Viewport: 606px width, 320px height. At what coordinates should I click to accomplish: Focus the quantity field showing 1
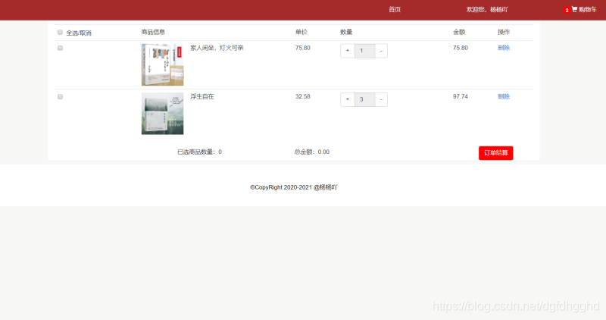[x=365, y=51]
